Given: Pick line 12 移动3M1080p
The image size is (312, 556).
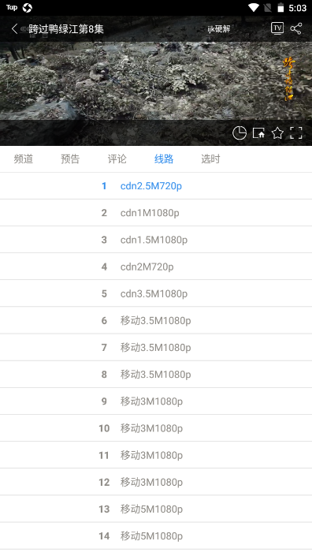Looking at the screenshot, I should [156, 482].
